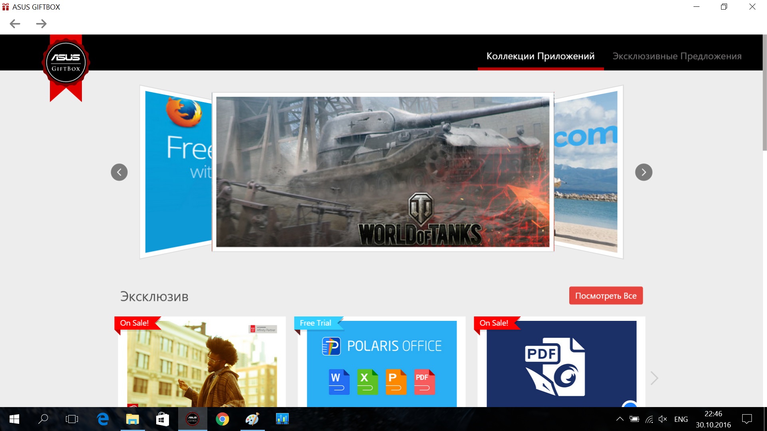Advance exclusive apps list with right chevron
Viewport: 767px width, 431px height.
pos(654,378)
